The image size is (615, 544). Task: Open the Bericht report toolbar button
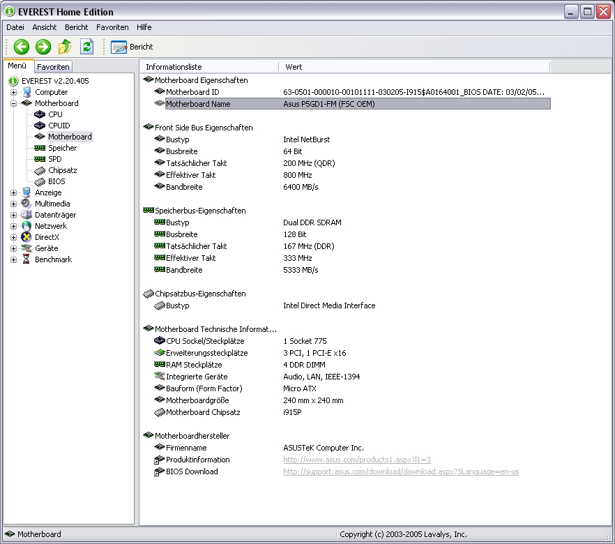point(132,47)
